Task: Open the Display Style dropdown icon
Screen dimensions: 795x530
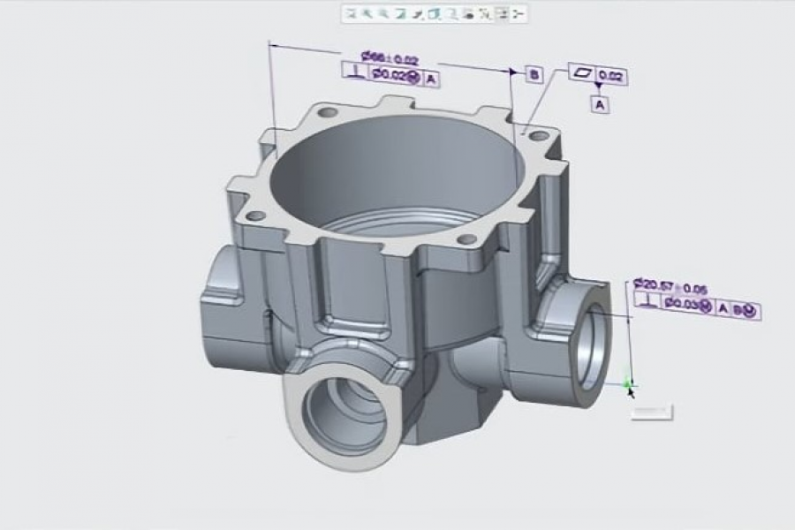Action: (x=417, y=14)
